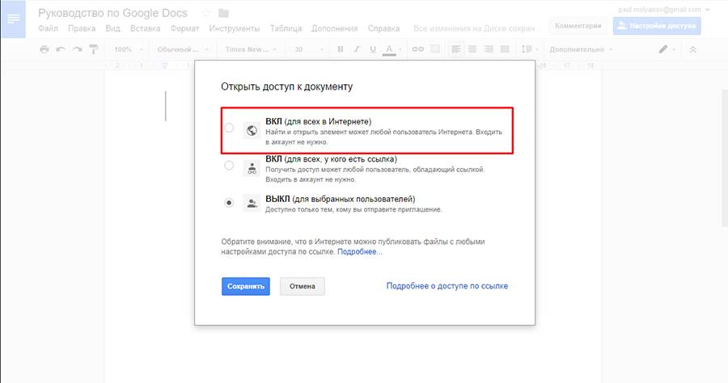Click the Комментарии button
Viewport: 728px width, 383px height.
click(x=578, y=26)
